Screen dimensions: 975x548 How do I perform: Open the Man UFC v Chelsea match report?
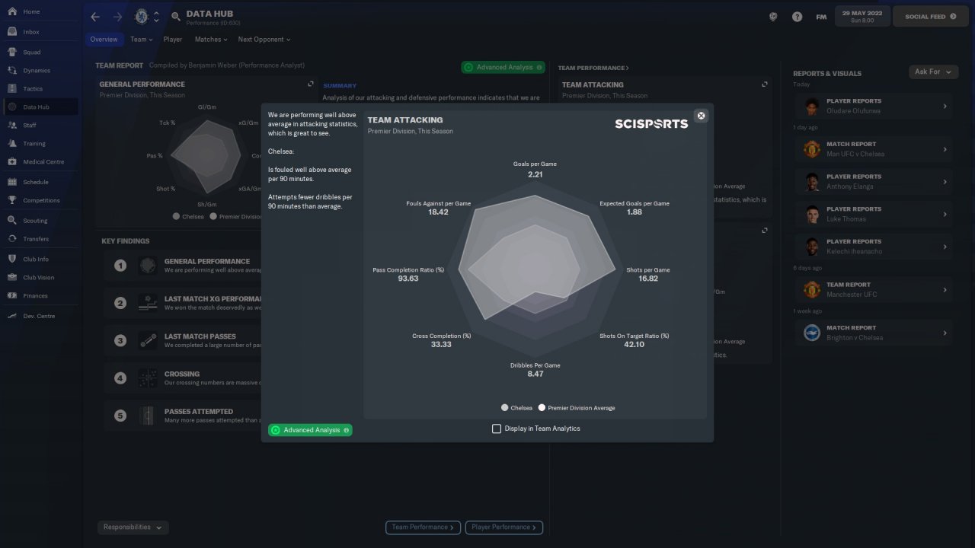[873, 149]
